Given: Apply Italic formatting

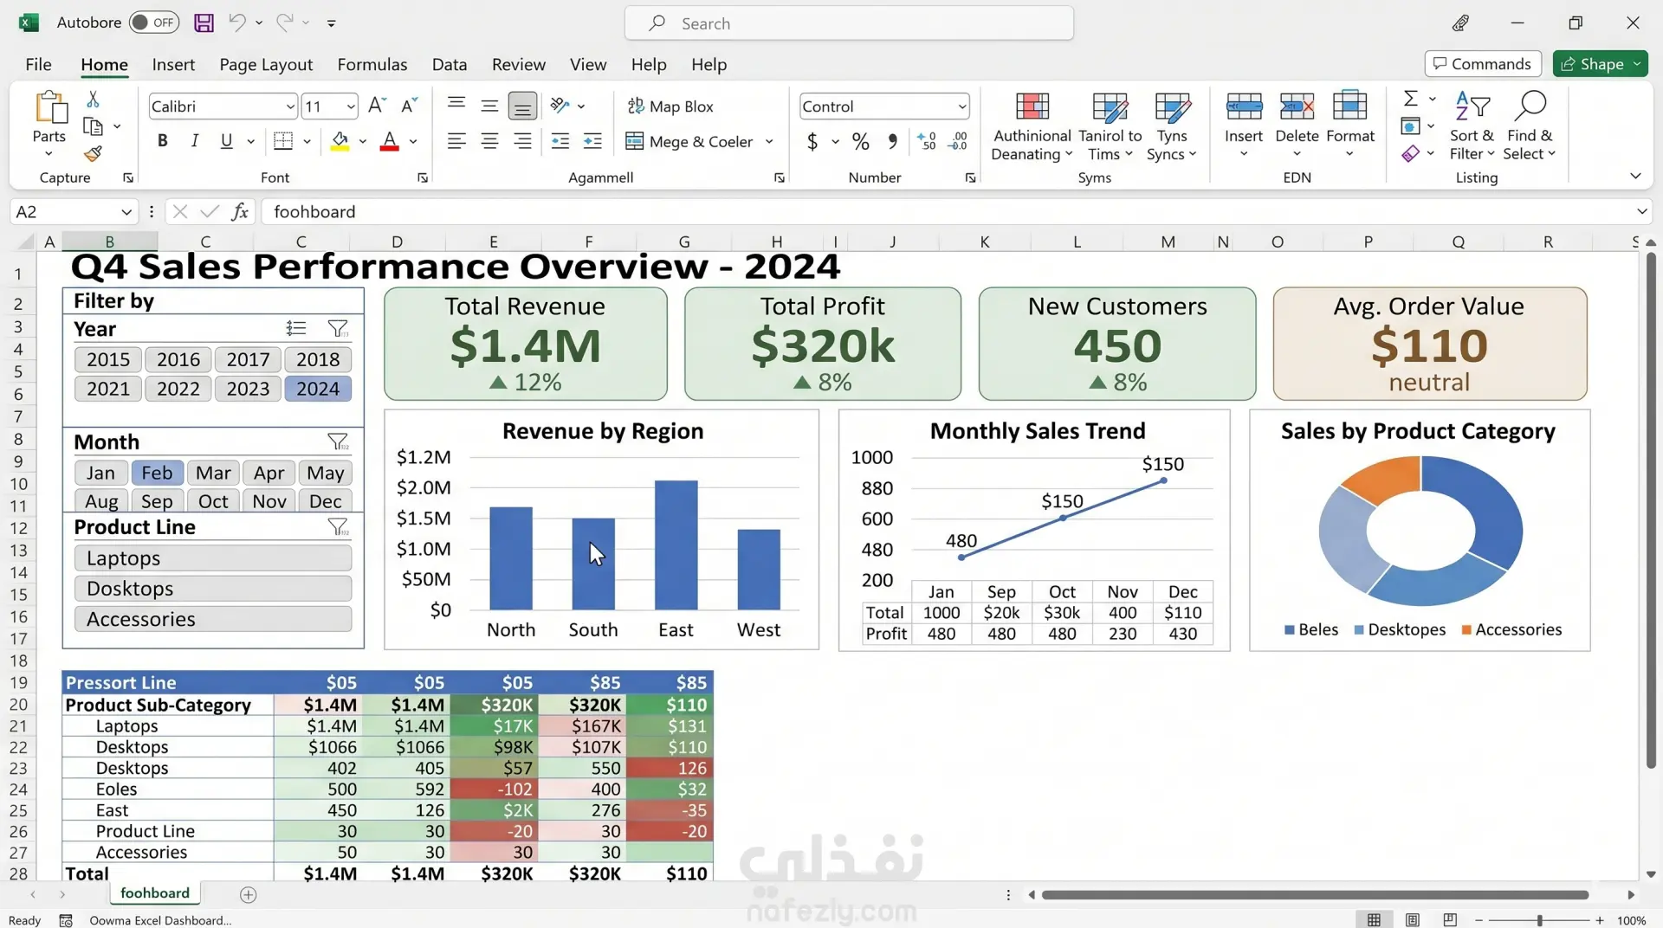Looking at the screenshot, I should (194, 141).
